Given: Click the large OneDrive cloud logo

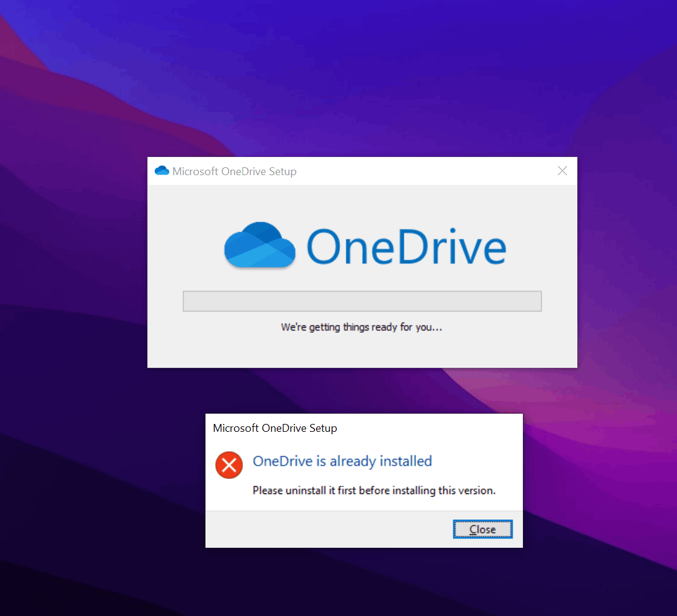Looking at the screenshot, I should click(x=260, y=245).
